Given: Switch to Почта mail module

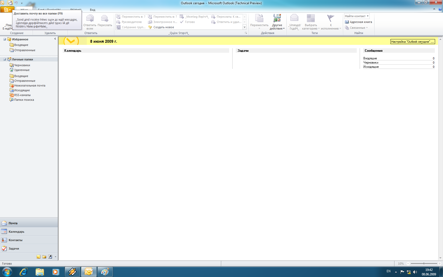Looking at the screenshot, I should click(29, 223).
